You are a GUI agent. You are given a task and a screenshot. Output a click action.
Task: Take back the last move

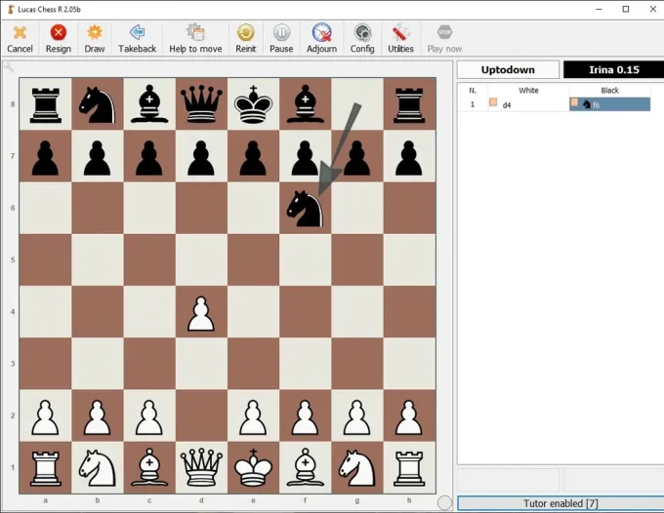(137, 38)
